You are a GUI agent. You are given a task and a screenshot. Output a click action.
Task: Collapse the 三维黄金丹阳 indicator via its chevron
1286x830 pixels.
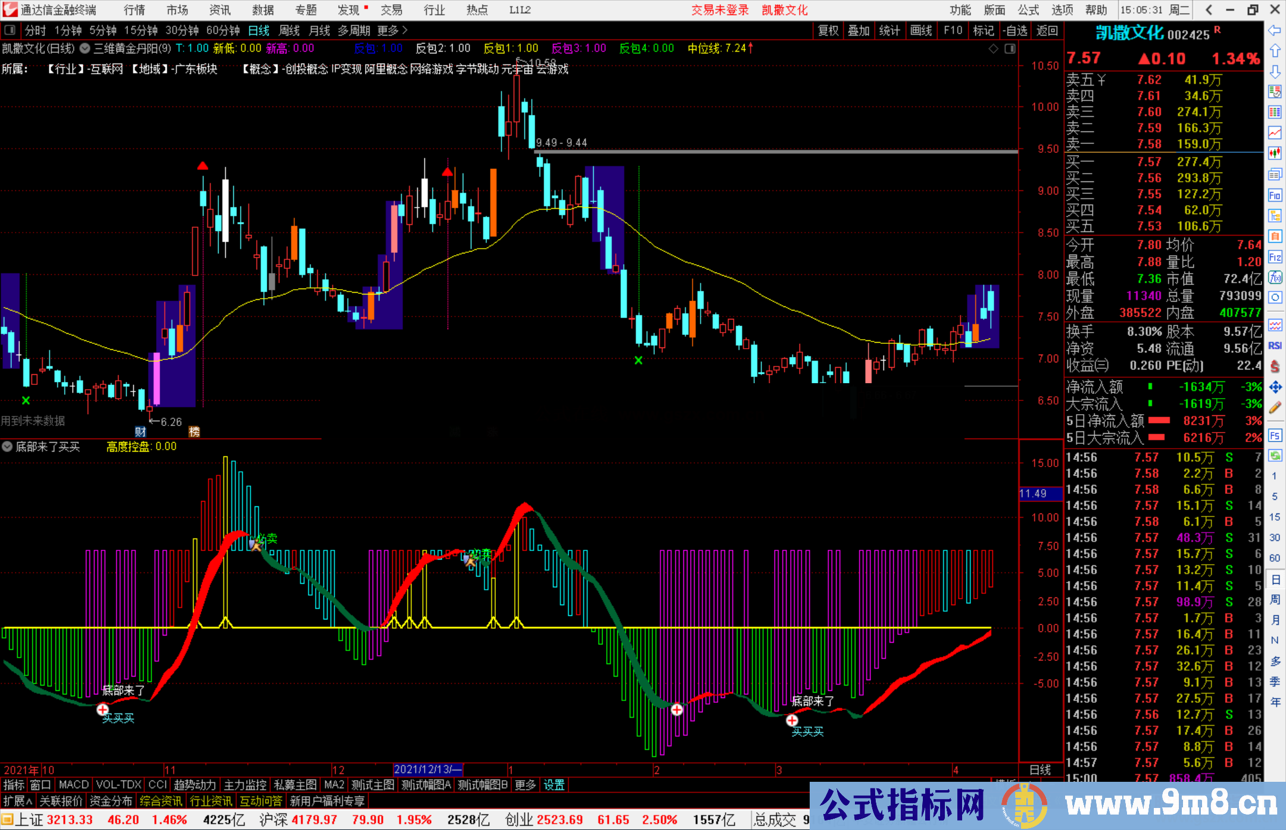(85, 48)
